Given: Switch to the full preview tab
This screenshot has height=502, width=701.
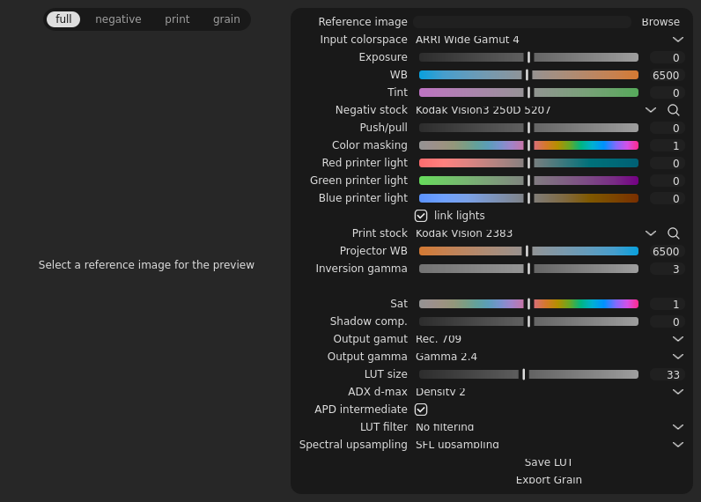Looking at the screenshot, I should coord(63,19).
